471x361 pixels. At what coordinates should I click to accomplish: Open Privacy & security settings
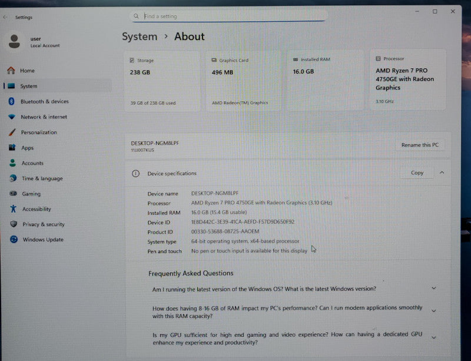(57, 224)
